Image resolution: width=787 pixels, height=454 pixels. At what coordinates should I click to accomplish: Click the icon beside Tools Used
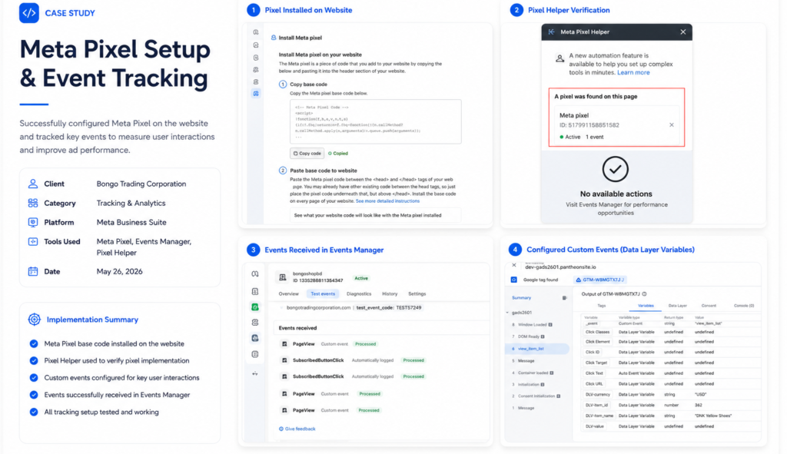pyautogui.click(x=32, y=241)
